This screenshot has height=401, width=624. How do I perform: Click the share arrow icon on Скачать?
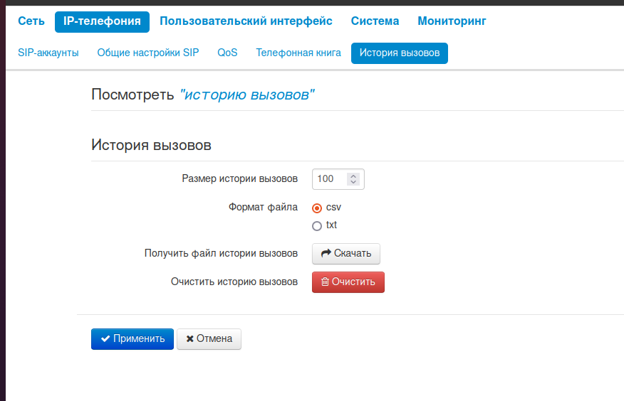pyautogui.click(x=326, y=254)
